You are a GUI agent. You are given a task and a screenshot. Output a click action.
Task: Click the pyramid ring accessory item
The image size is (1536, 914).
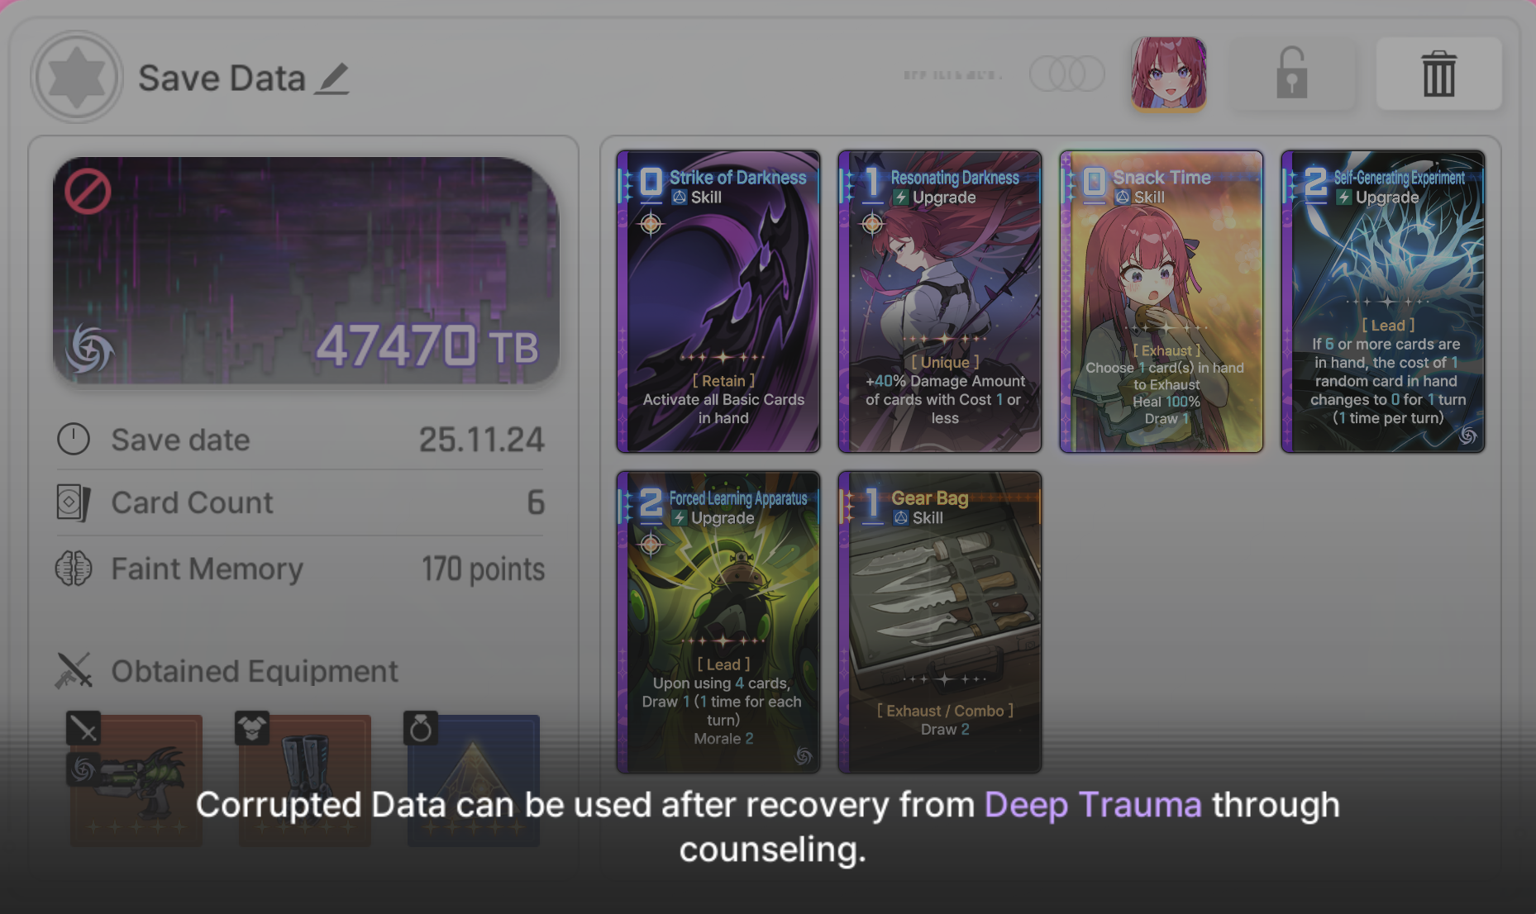click(474, 780)
